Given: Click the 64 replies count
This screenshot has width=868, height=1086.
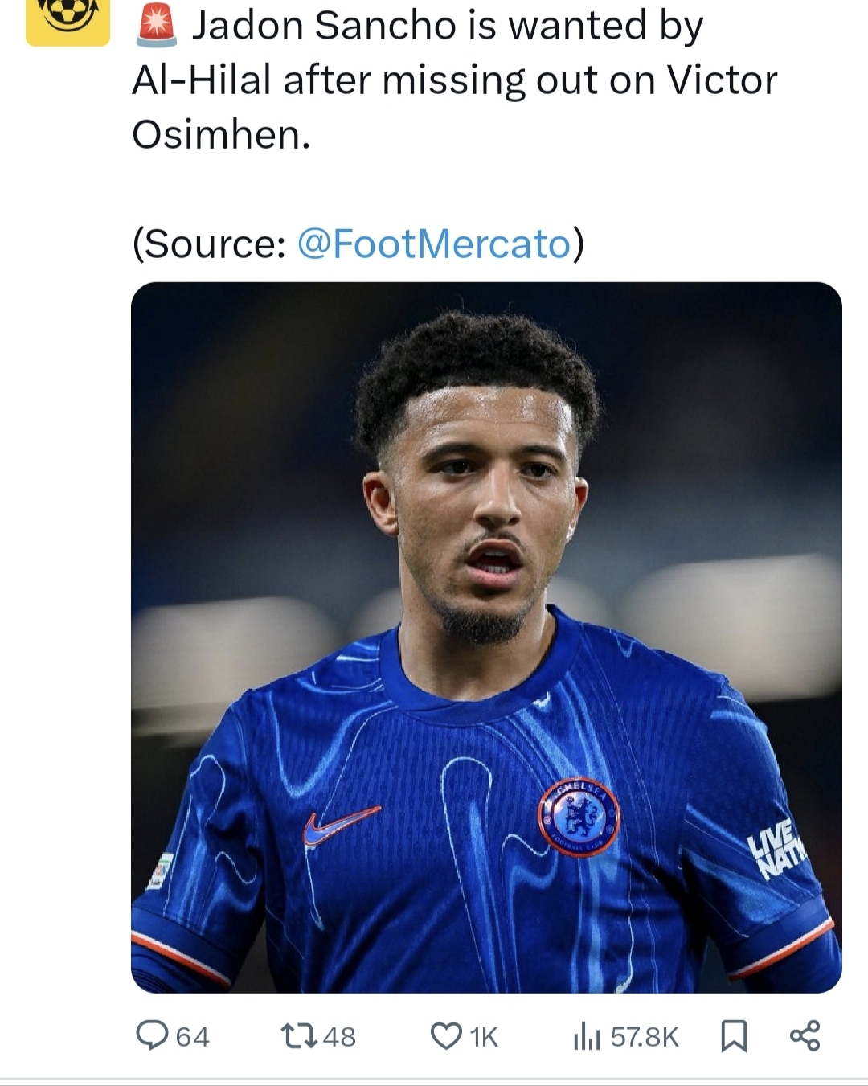Looking at the screenshot, I should click(193, 1037).
